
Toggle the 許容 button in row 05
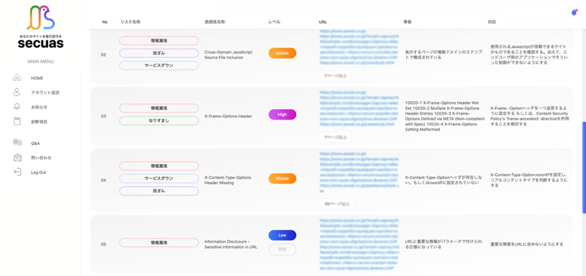(x=282, y=250)
